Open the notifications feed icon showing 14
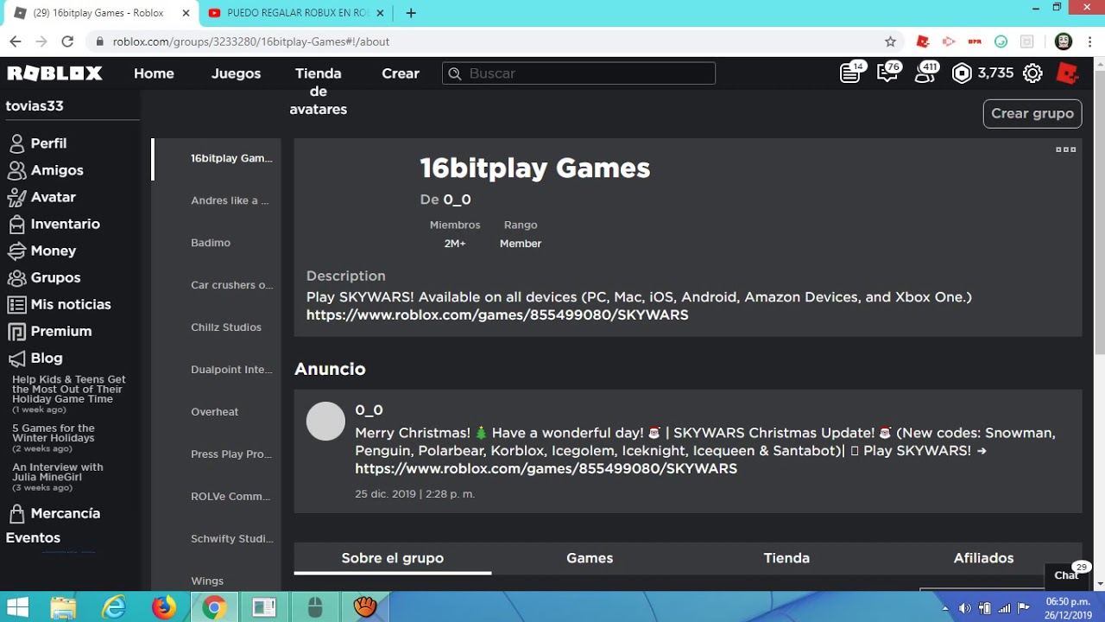This screenshot has width=1105, height=622. click(x=850, y=73)
